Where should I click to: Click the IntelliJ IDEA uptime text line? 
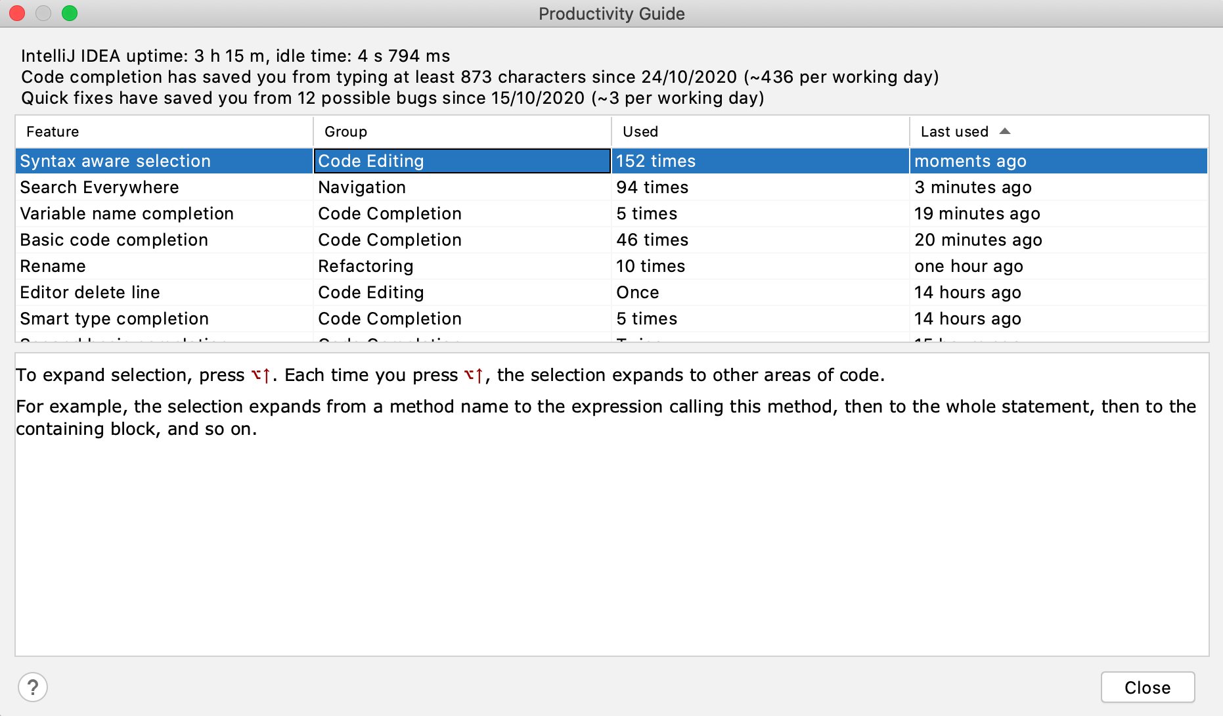point(236,56)
